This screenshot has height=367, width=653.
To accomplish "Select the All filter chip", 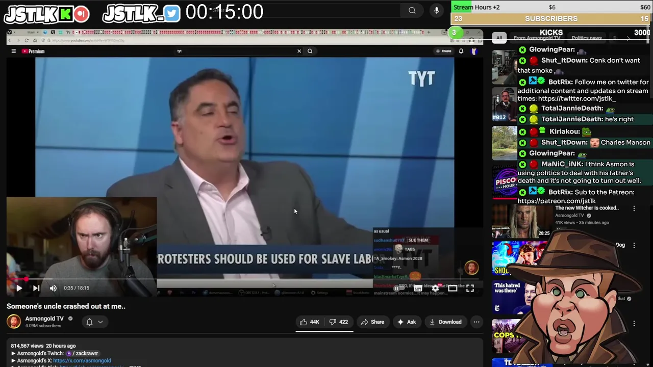I will click(499, 38).
